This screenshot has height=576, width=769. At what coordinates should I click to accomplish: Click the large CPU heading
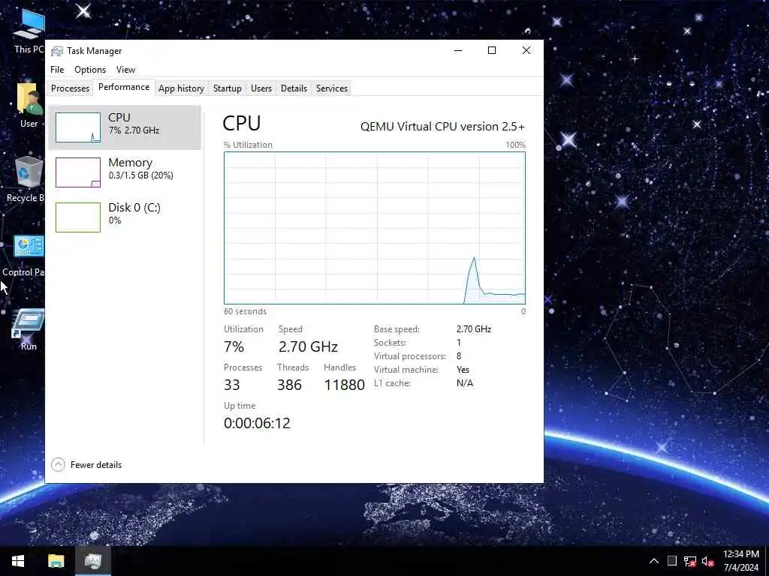(x=241, y=123)
